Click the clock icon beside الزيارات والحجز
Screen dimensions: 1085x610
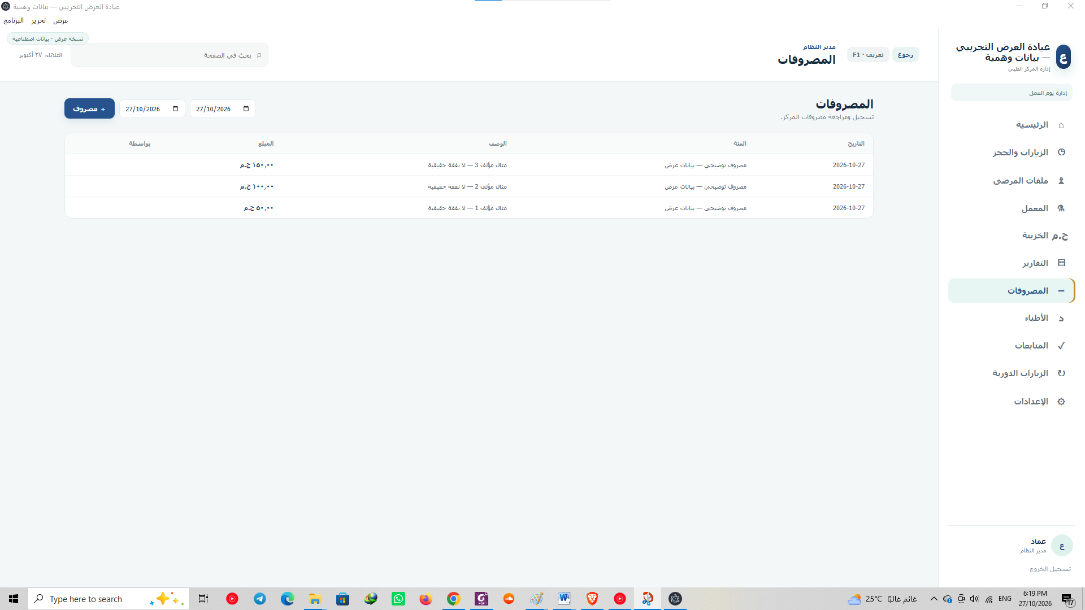click(x=1061, y=152)
